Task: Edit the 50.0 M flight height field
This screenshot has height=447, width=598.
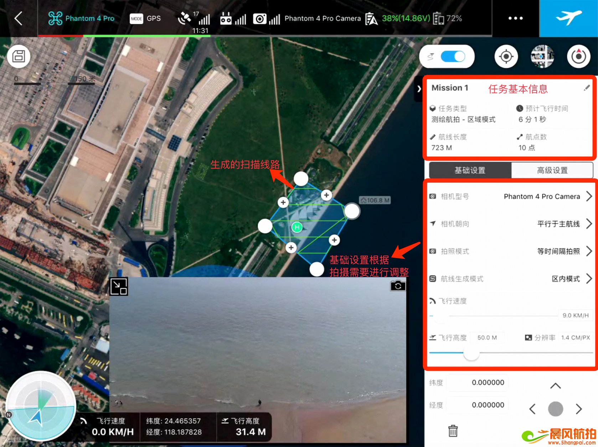Action: pos(487,337)
